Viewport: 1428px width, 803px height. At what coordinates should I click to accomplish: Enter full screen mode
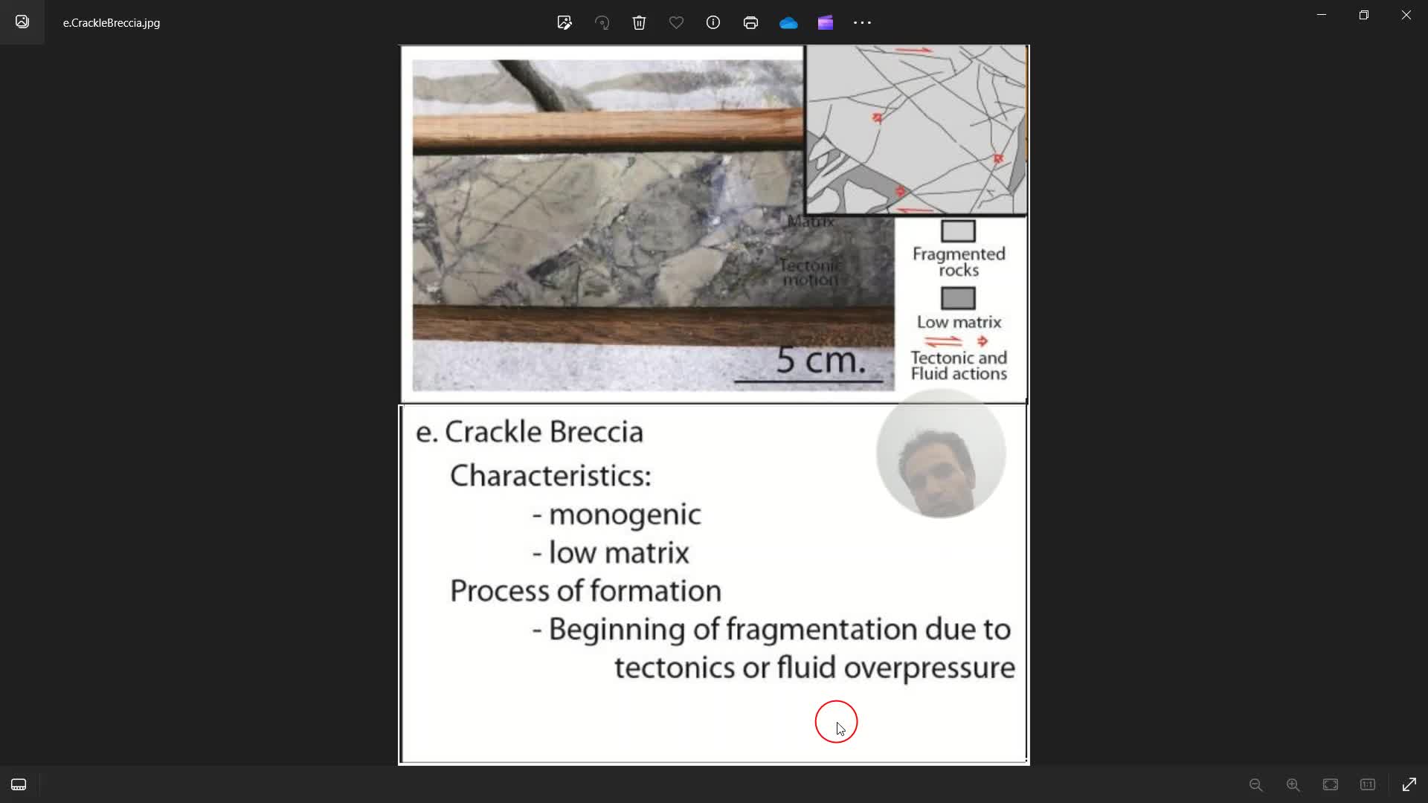[x=1409, y=784]
